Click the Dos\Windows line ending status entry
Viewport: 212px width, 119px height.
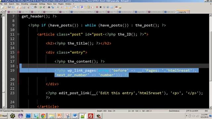174,111
